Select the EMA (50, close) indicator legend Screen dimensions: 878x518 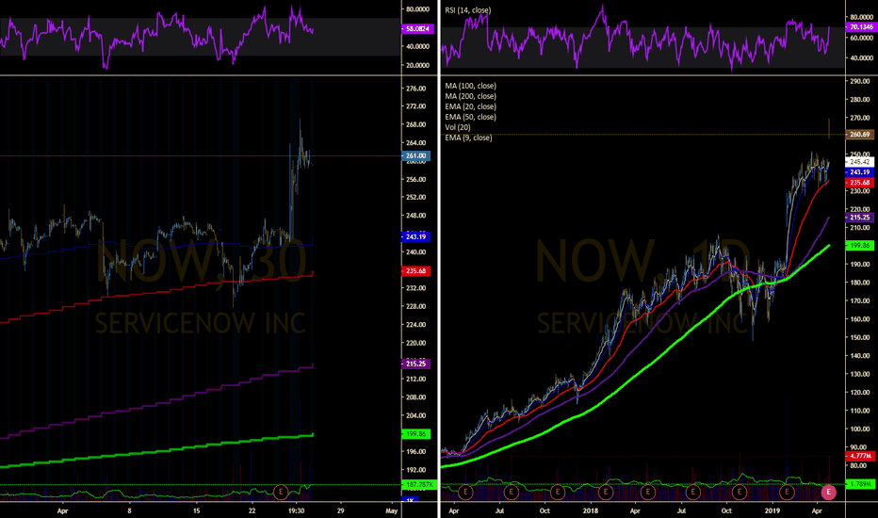(470, 117)
